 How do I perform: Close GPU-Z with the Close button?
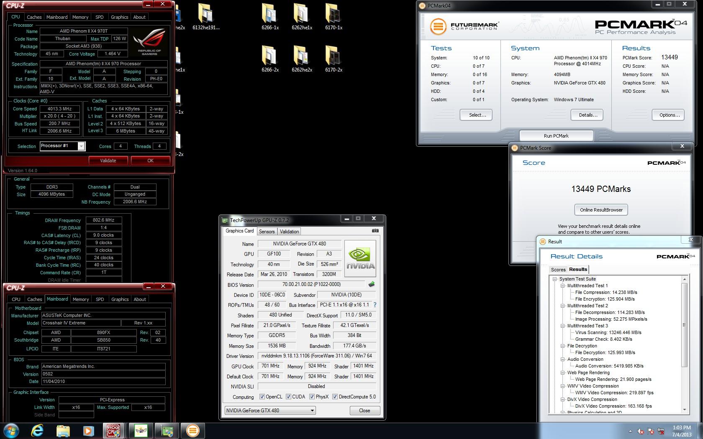[x=364, y=411]
